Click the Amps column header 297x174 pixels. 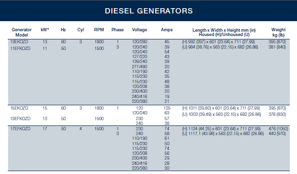(167, 30)
